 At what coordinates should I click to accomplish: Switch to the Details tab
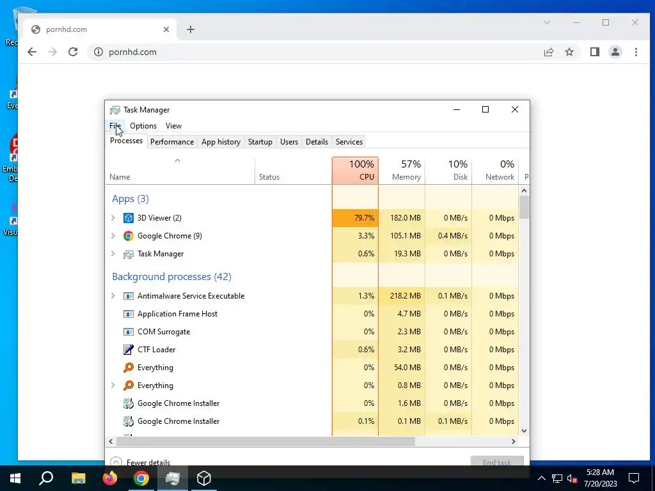pos(317,142)
